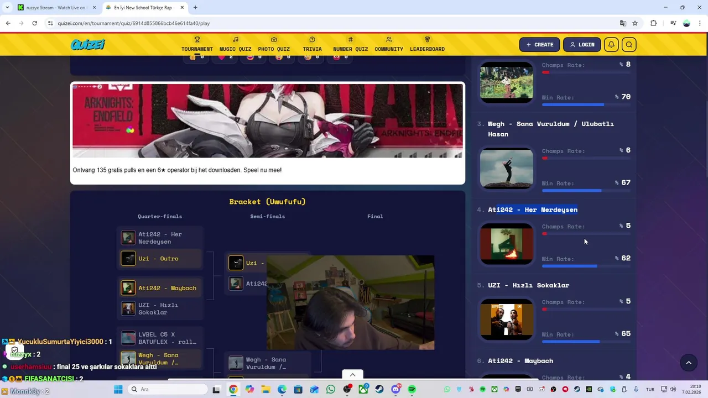Image resolution: width=708 pixels, height=398 pixels.
Task: Click the address bar URL field
Action: point(332,23)
